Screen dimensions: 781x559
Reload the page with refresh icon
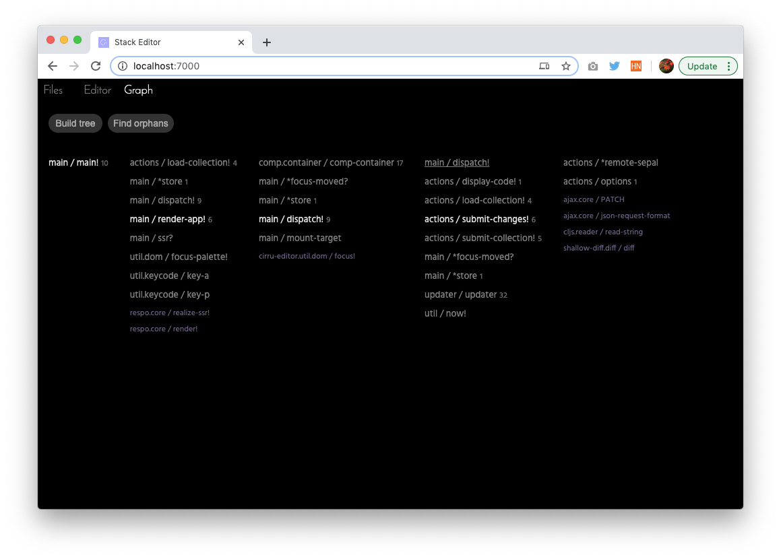(x=96, y=66)
